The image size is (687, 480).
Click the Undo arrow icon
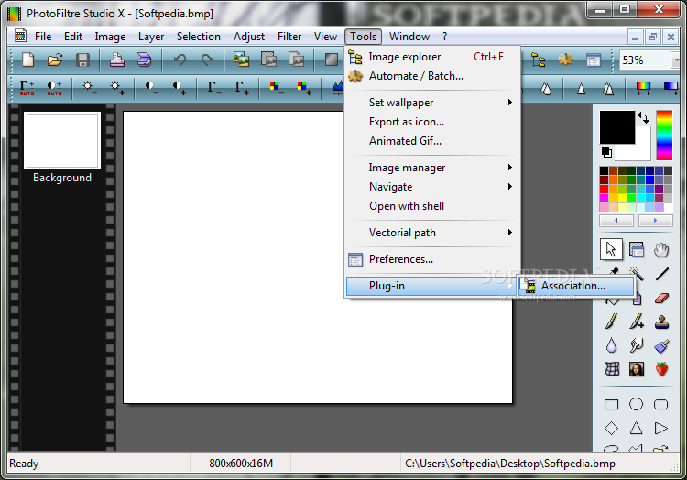click(180, 60)
